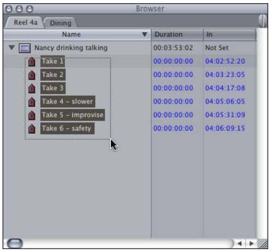Select the Take 3 marker name
This screenshot has width=272, height=251.
(x=53, y=88)
